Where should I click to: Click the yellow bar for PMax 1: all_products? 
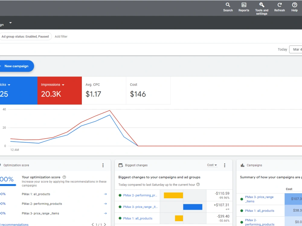179,218
